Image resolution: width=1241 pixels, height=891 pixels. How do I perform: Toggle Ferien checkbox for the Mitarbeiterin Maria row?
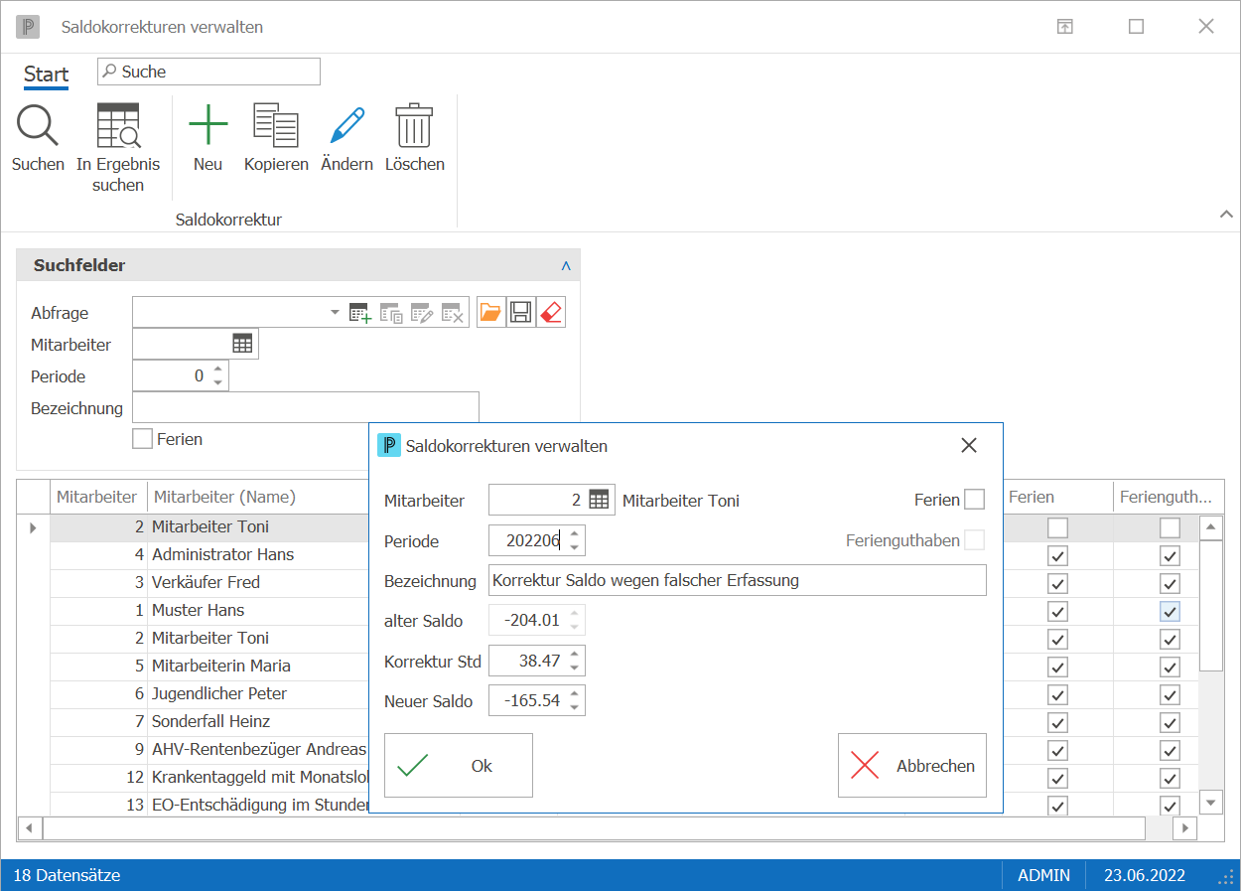pos(1058,667)
